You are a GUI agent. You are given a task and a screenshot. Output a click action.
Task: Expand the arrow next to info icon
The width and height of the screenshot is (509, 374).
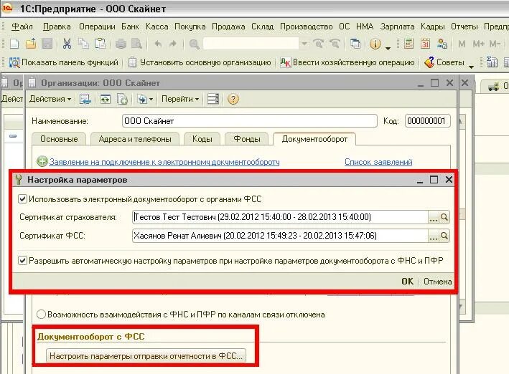point(388,48)
